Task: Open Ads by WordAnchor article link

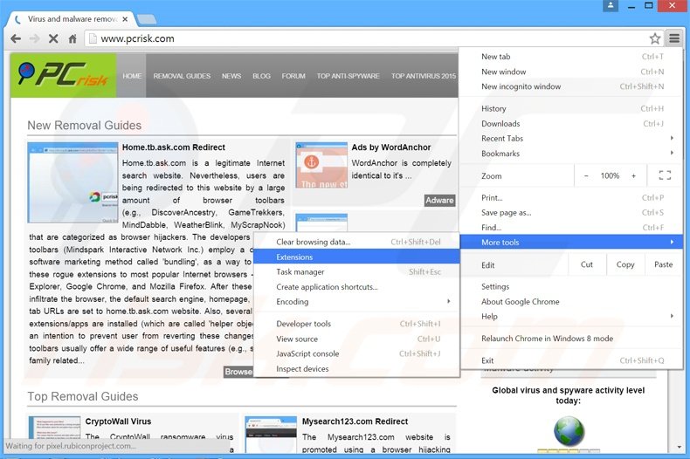Action: point(390,147)
